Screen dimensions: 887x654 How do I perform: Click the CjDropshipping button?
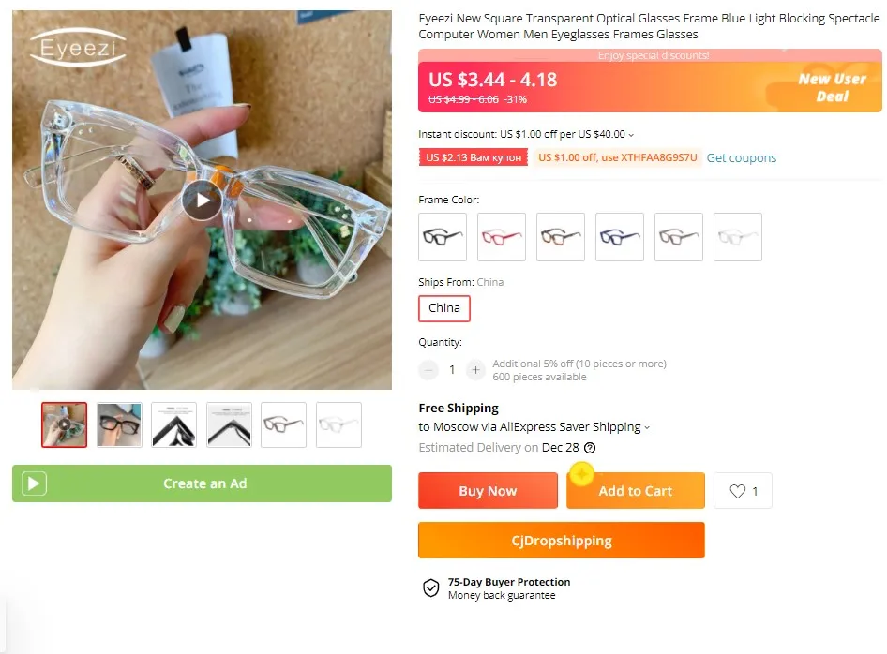point(561,541)
